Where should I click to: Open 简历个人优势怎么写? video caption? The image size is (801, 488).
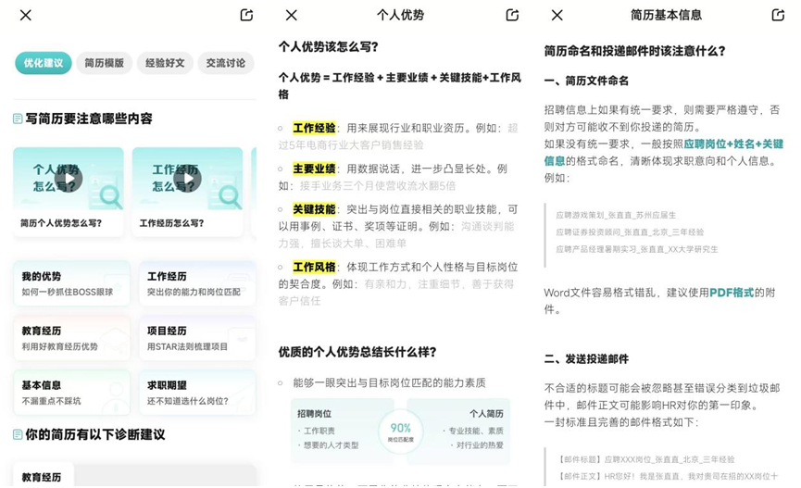(61, 223)
